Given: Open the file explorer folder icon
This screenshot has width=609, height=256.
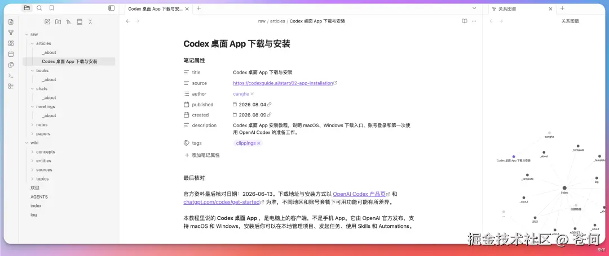Looking at the screenshot, I should [x=27, y=8].
